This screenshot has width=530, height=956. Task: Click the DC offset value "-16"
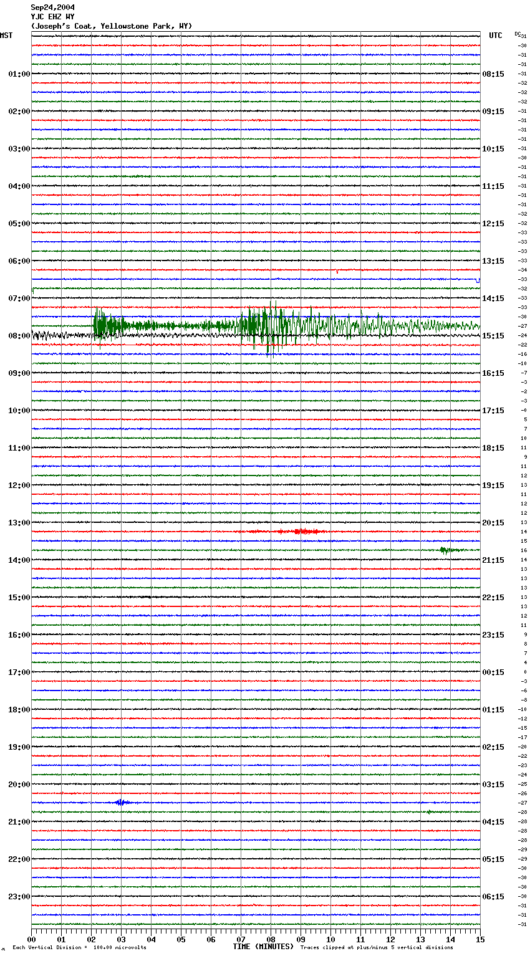523,354
